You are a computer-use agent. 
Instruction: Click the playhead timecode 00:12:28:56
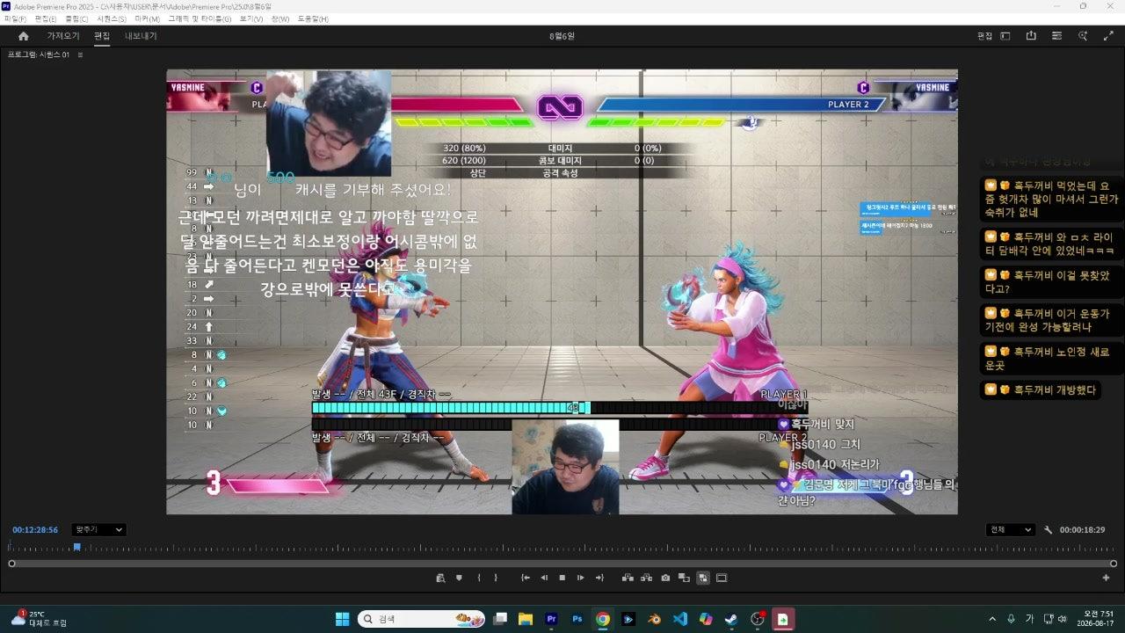[x=35, y=530]
